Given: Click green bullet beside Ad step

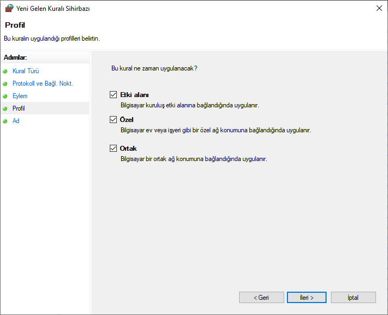Looking at the screenshot, I should 5,121.
